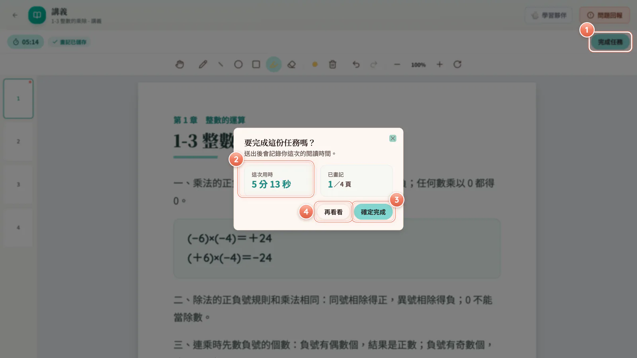Image resolution: width=637 pixels, height=358 pixels.
Task: Select the hand pan tool
Action: (x=180, y=64)
